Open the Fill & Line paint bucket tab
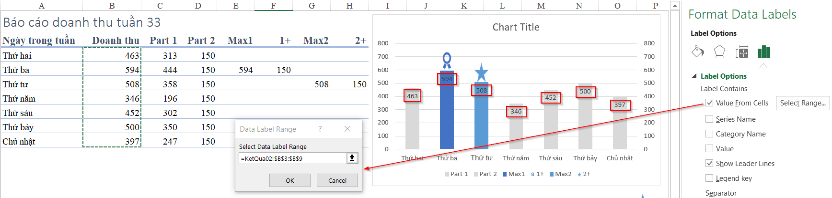Screen dimensions: 832x198 click(x=698, y=52)
